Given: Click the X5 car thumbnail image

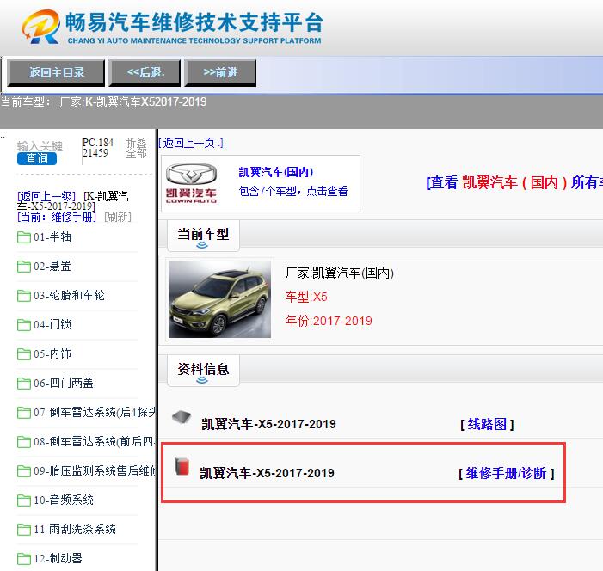Looking at the screenshot, I should [219, 299].
